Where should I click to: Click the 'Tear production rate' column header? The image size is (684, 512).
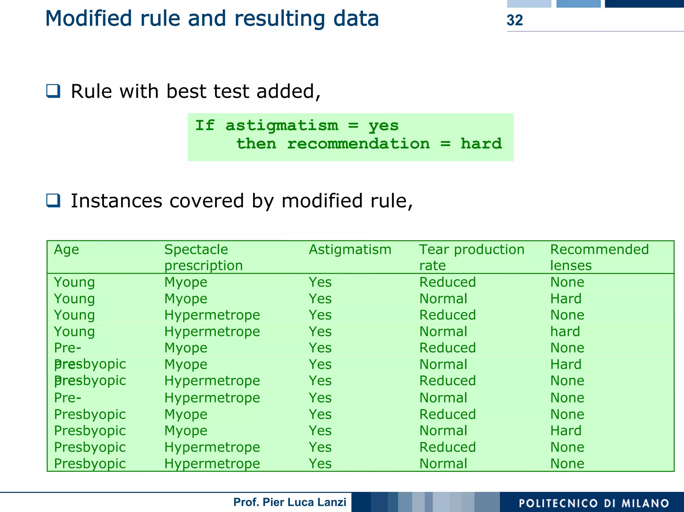point(471,257)
